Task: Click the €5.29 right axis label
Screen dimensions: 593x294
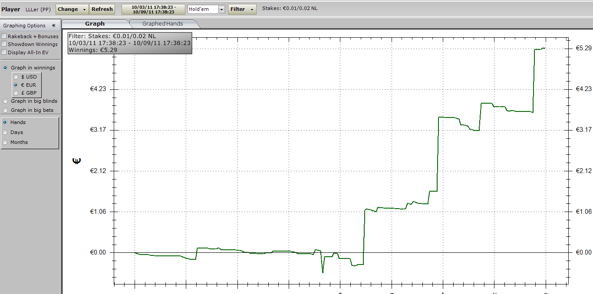Action: (583, 48)
